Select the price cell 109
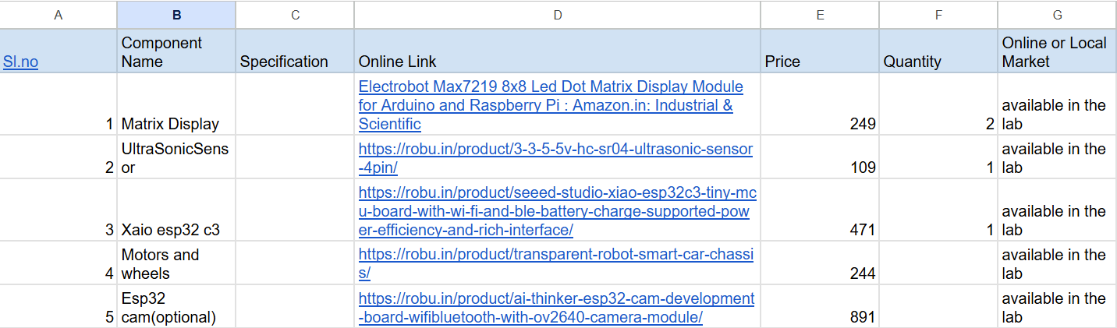This screenshot has height=328, width=1117. coord(820,157)
